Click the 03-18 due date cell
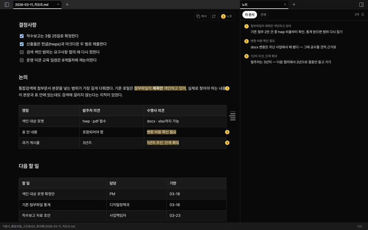Image resolution: width=368 pixels, height=230 pixels. pos(196,194)
